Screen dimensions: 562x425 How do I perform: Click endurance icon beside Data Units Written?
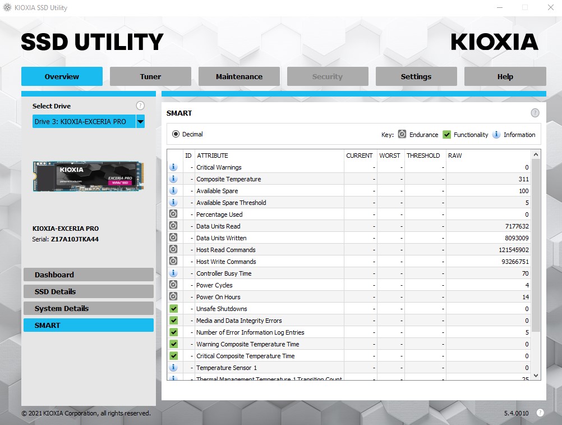point(173,238)
